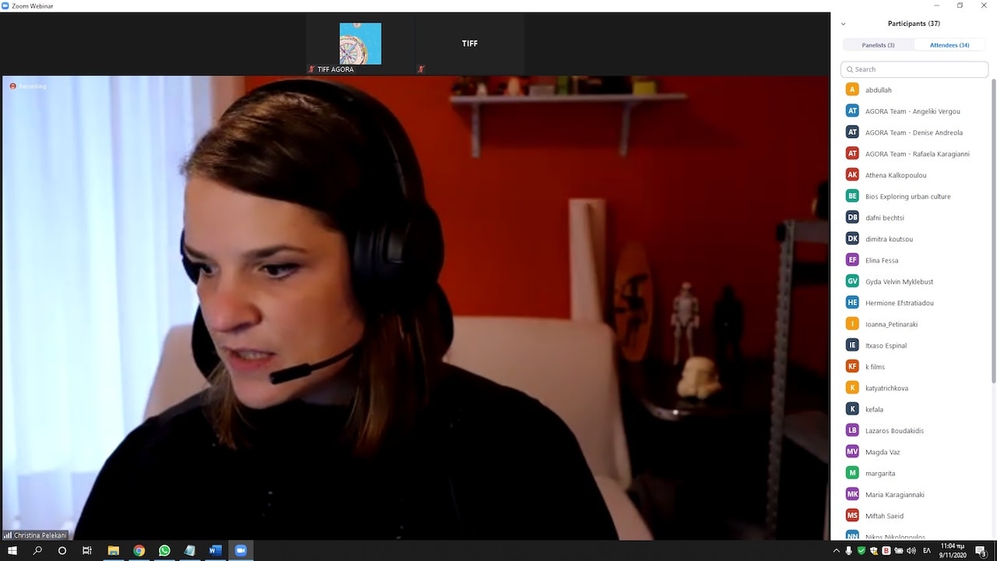Open Google Chrome from the taskbar
The width and height of the screenshot is (997, 561).
(139, 551)
